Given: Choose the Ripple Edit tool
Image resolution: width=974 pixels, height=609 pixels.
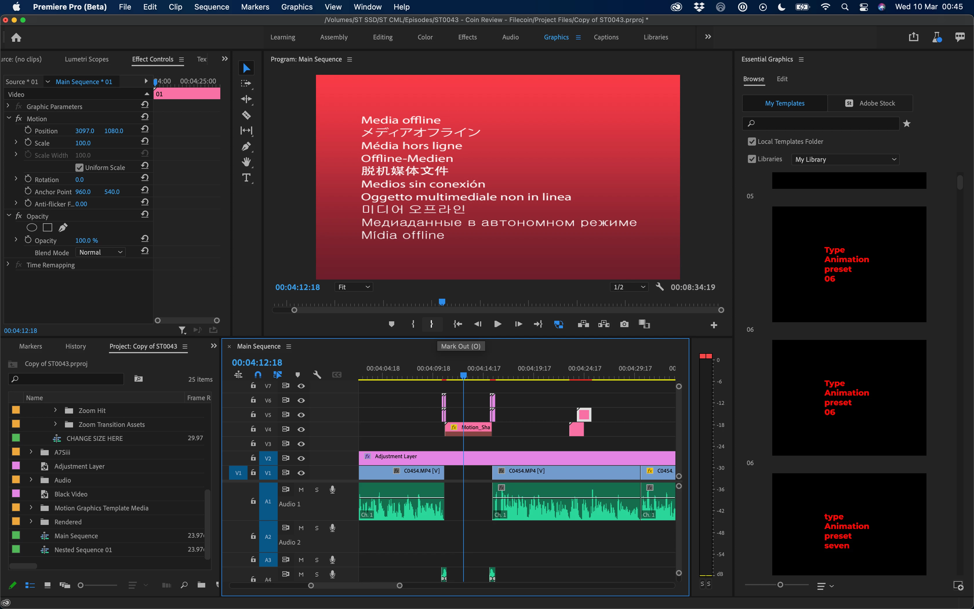Looking at the screenshot, I should coord(246,99).
